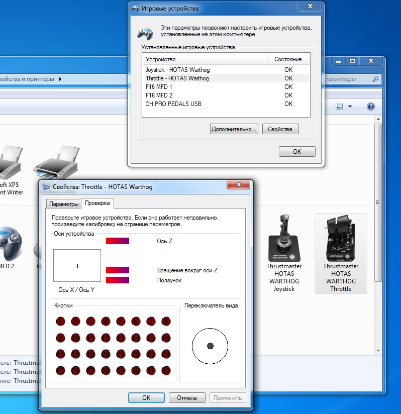Select the Проверка tab

coord(97,203)
